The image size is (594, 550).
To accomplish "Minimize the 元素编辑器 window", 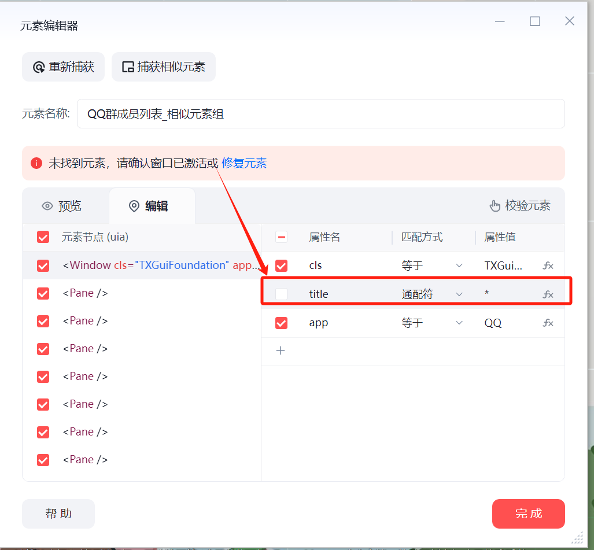I will point(500,21).
